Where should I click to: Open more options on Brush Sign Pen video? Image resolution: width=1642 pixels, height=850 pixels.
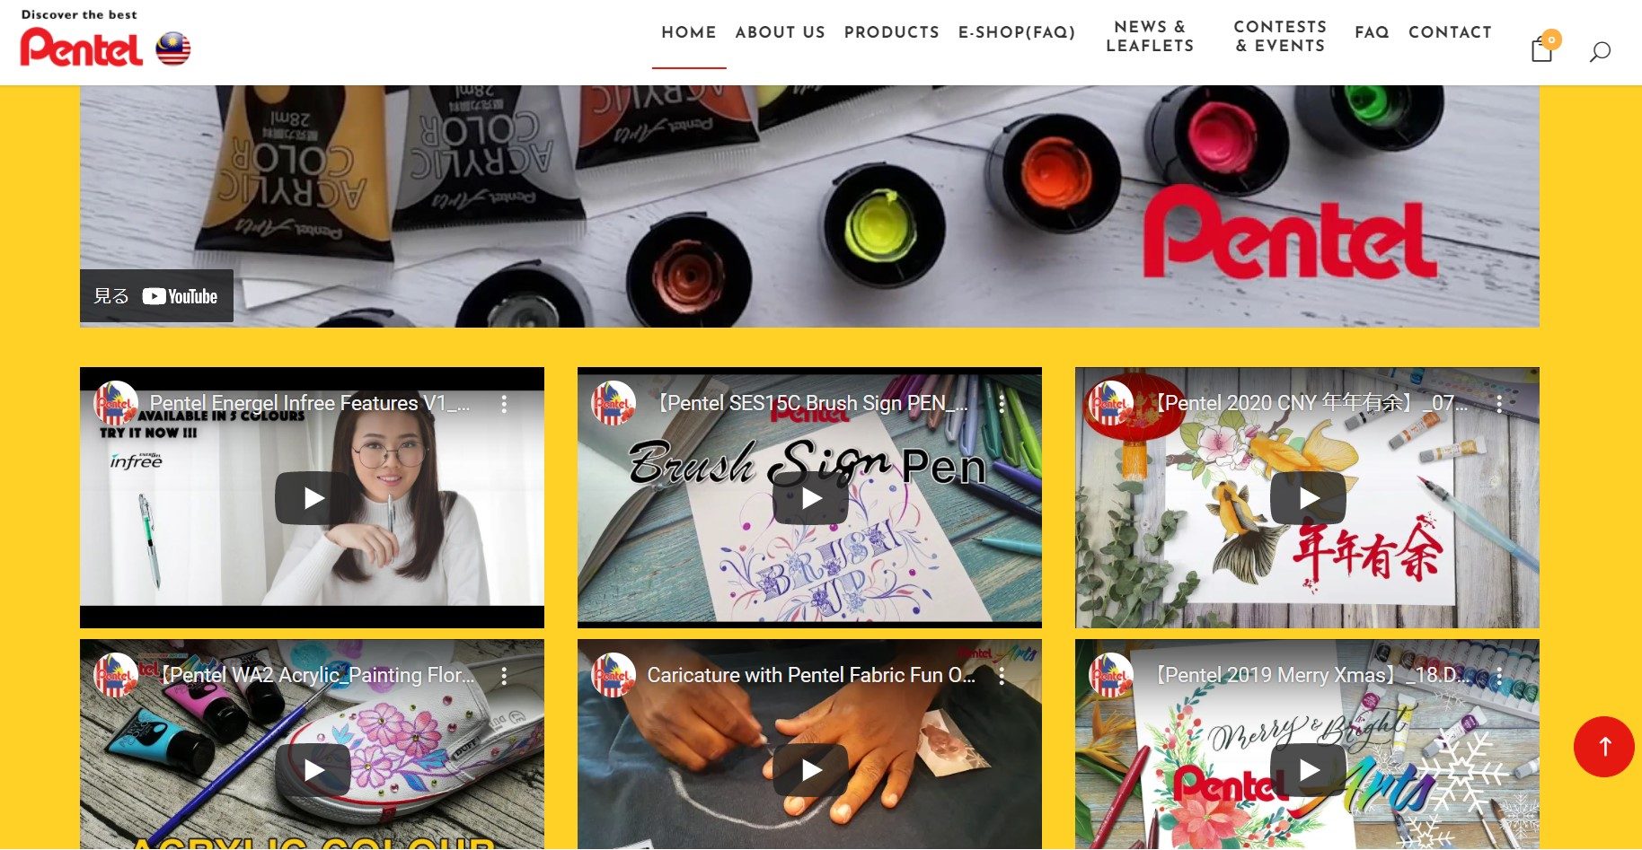1002,404
